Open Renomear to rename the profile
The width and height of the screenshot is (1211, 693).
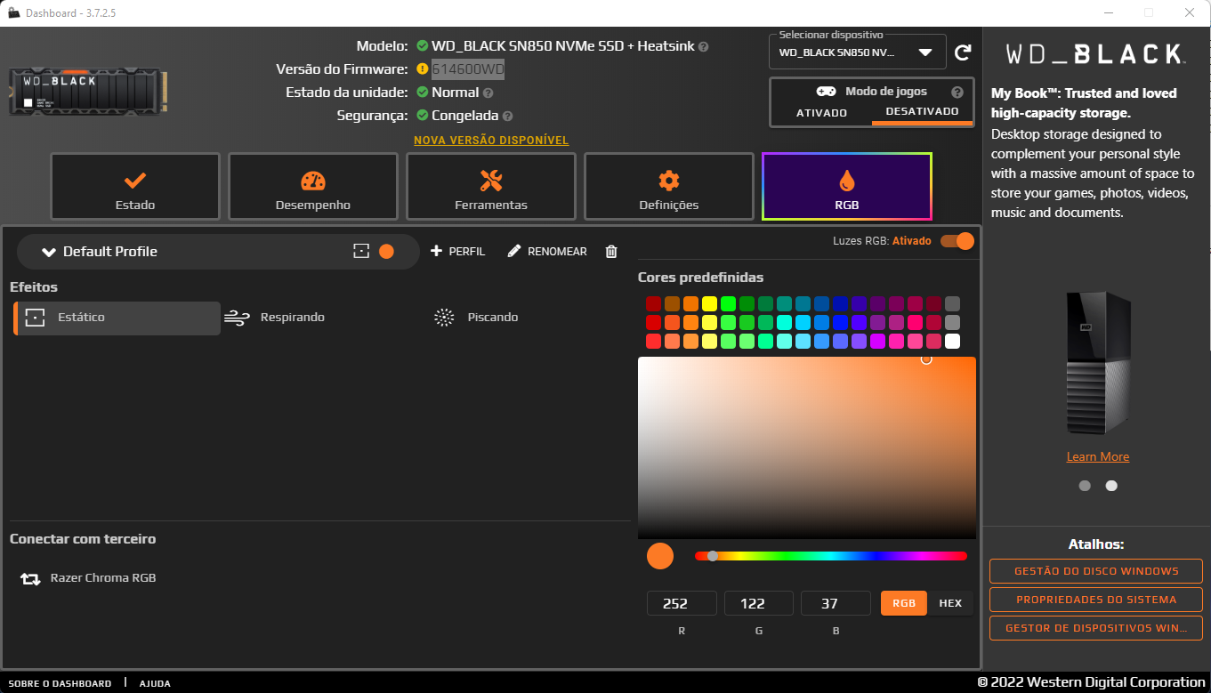point(546,251)
